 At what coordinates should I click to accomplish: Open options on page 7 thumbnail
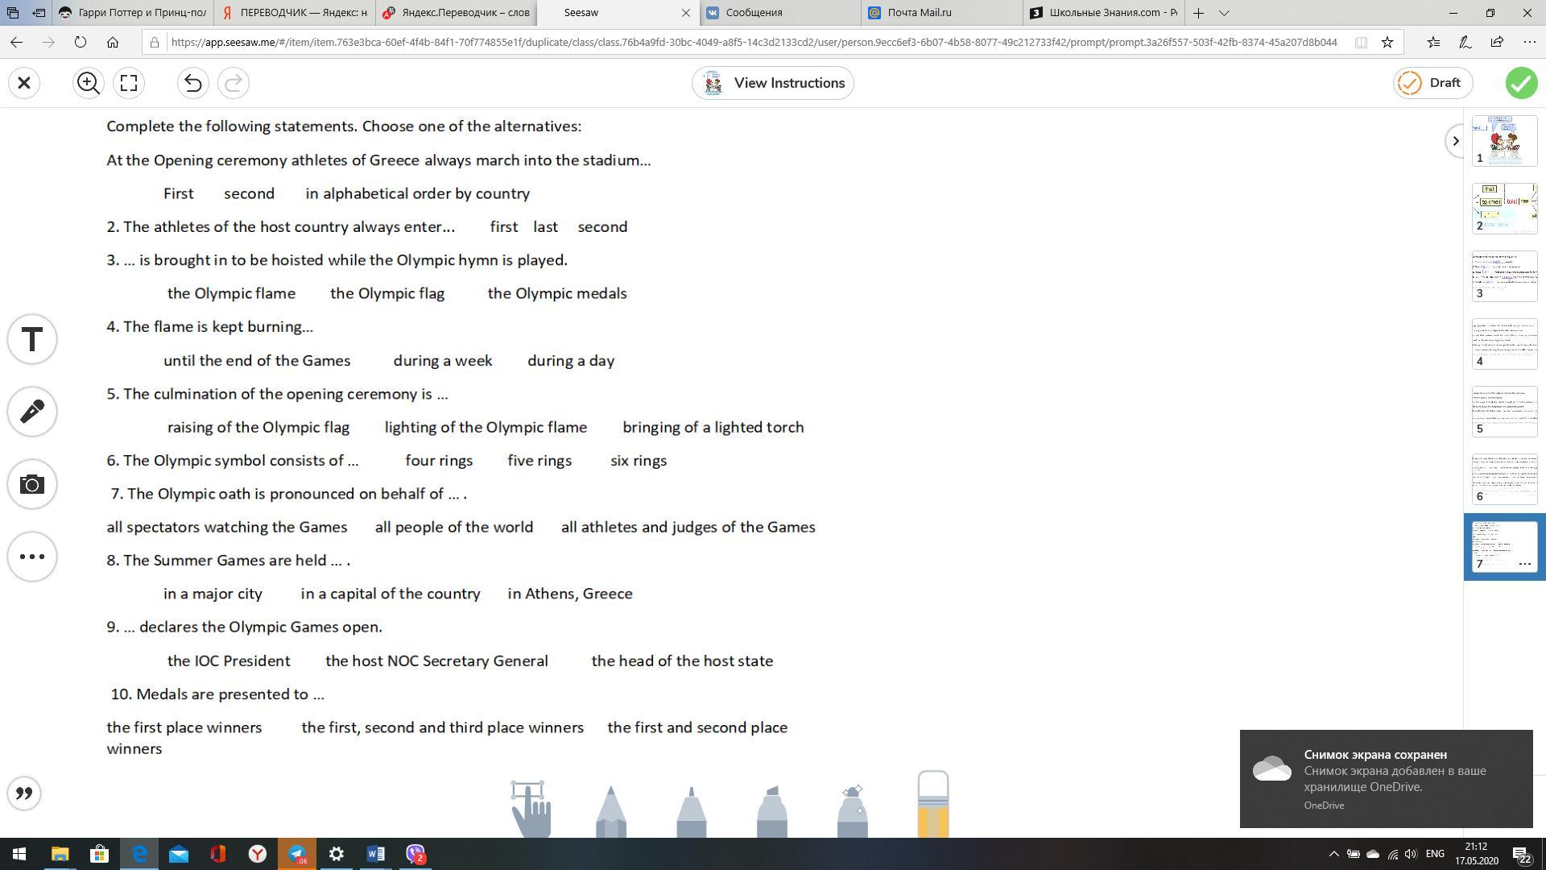click(1524, 564)
